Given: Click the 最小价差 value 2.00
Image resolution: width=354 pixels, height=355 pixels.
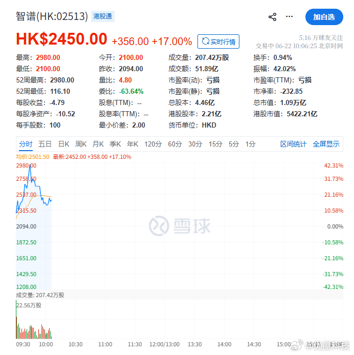Looking at the screenshot, I should tap(139, 125).
